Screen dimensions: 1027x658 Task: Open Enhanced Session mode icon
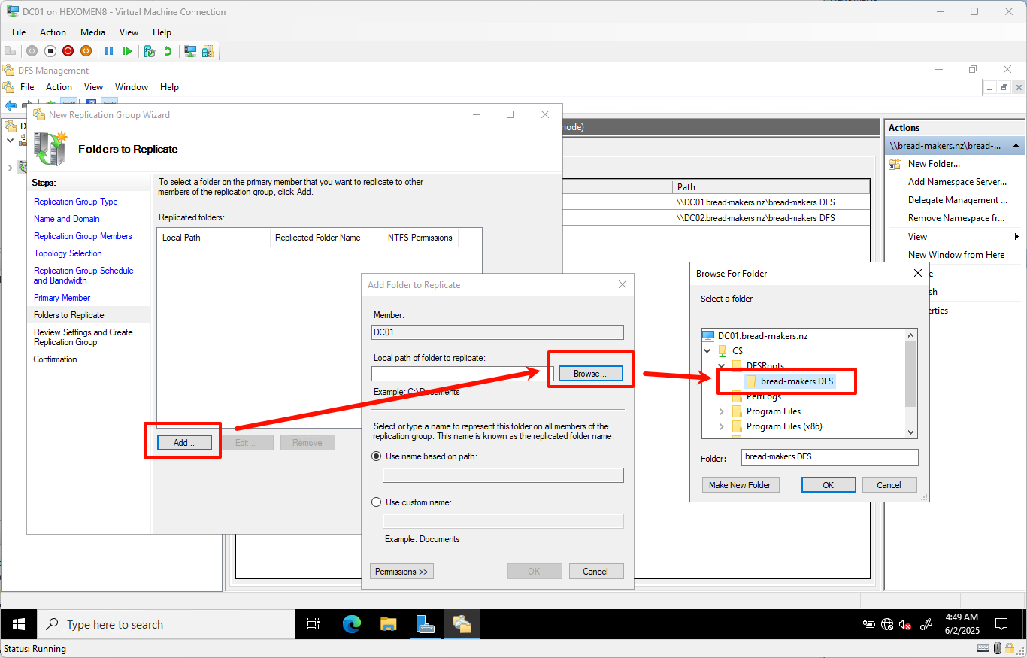[190, 51]
